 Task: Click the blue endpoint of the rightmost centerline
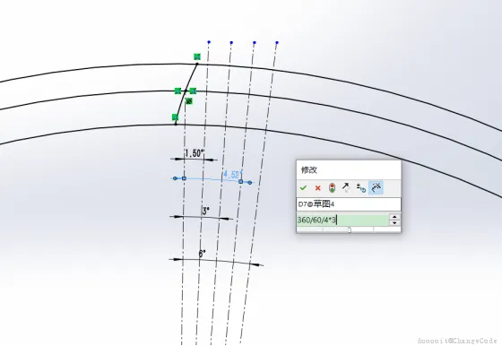(x=277, y=42)
